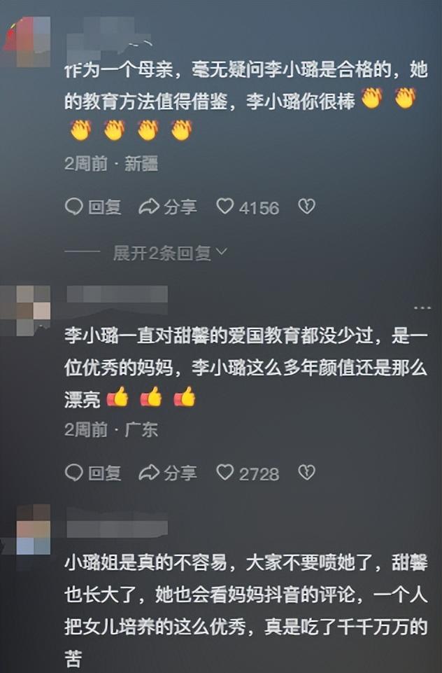Open first commenter's avatar
This screenshot has height=673, width=442.
(x=27, y=41)
